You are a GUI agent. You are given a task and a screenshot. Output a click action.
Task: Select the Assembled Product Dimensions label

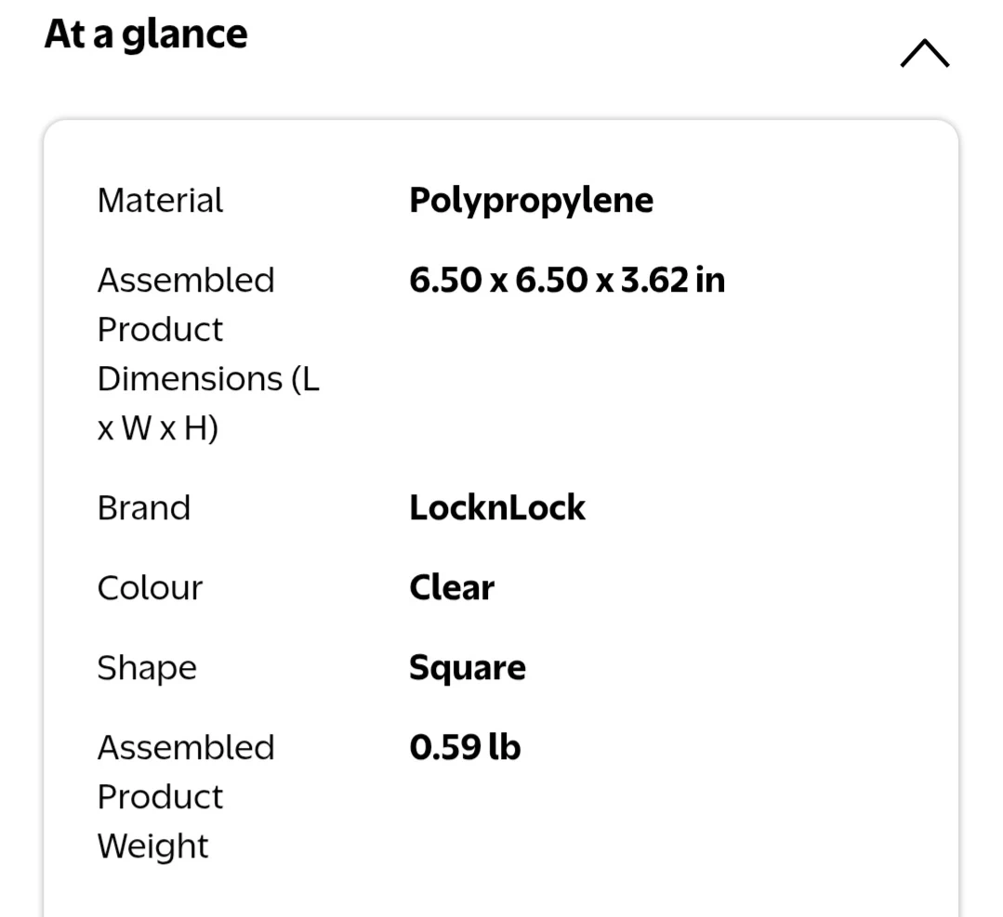tap(207, 354)
